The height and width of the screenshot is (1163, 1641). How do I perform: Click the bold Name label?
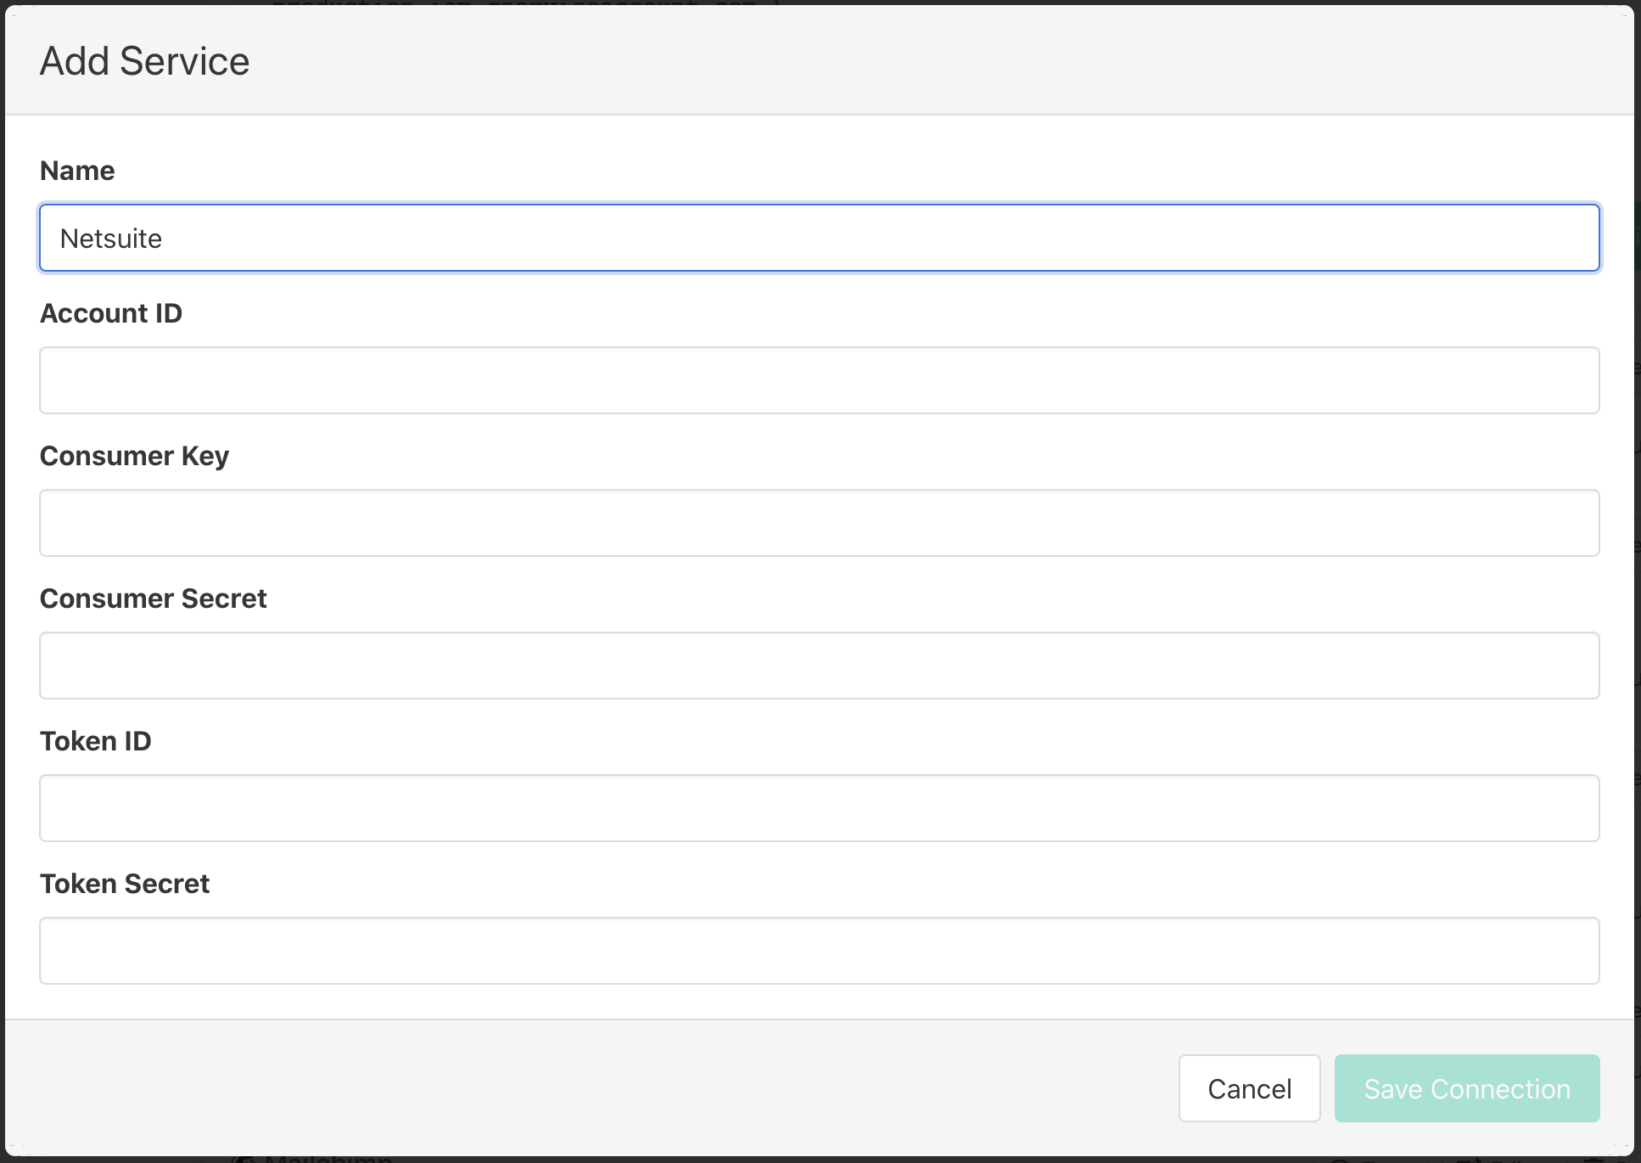77,171
